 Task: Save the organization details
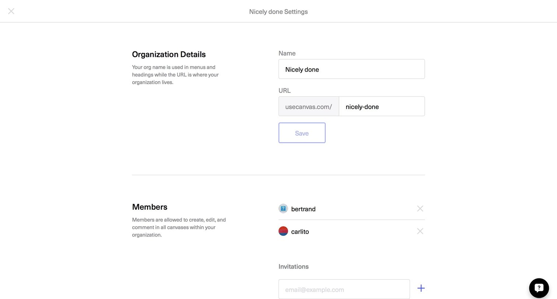(302, 133)
